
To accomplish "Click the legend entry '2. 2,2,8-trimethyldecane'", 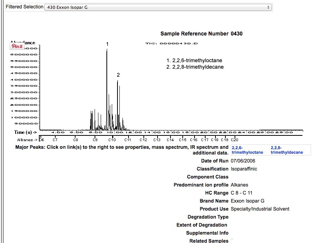I will tap(195, 67).
